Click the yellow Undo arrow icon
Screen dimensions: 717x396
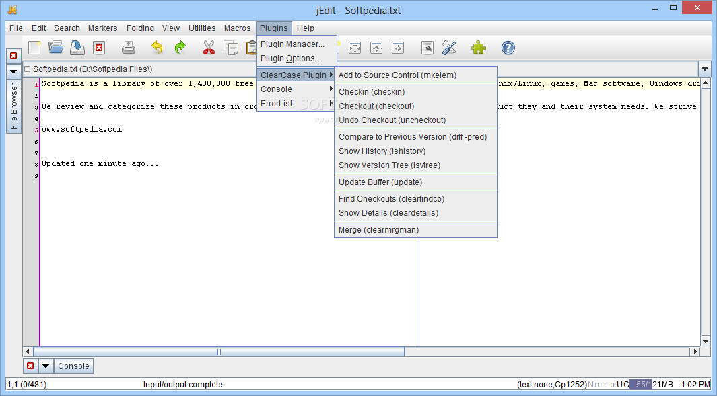click(157, 48)
